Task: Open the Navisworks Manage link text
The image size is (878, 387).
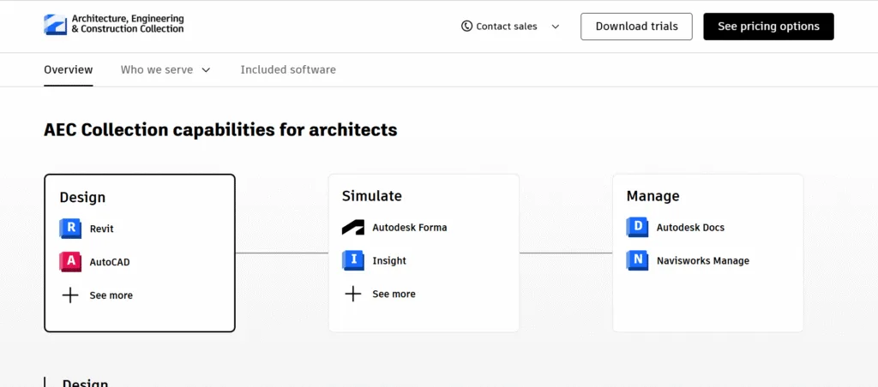Action: tap(703, 260)
